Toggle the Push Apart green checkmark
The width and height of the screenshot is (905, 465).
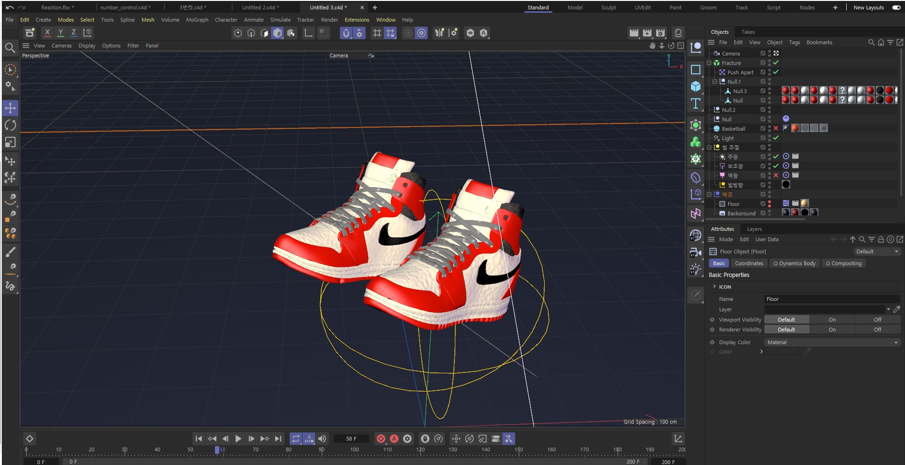(x=776, y=72)
